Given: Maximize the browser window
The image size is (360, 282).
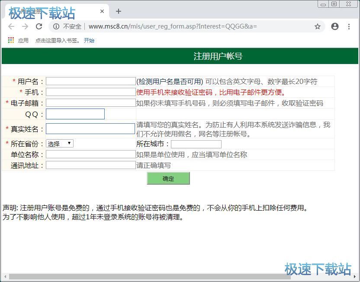Looking at the screenshot, I should coord(334,4).
